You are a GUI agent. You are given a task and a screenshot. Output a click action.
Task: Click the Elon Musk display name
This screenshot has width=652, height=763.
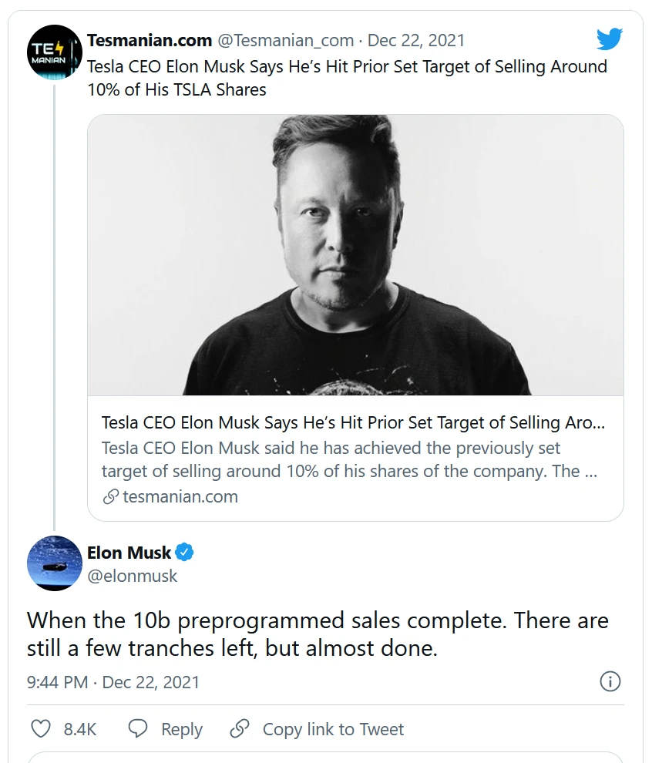(129, 553)
